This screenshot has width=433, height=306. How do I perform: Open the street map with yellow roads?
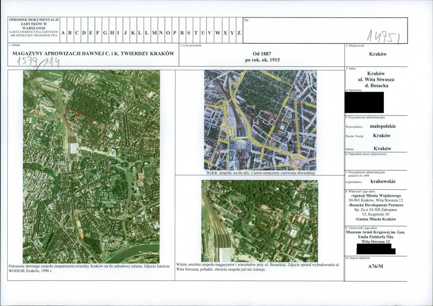260,120
